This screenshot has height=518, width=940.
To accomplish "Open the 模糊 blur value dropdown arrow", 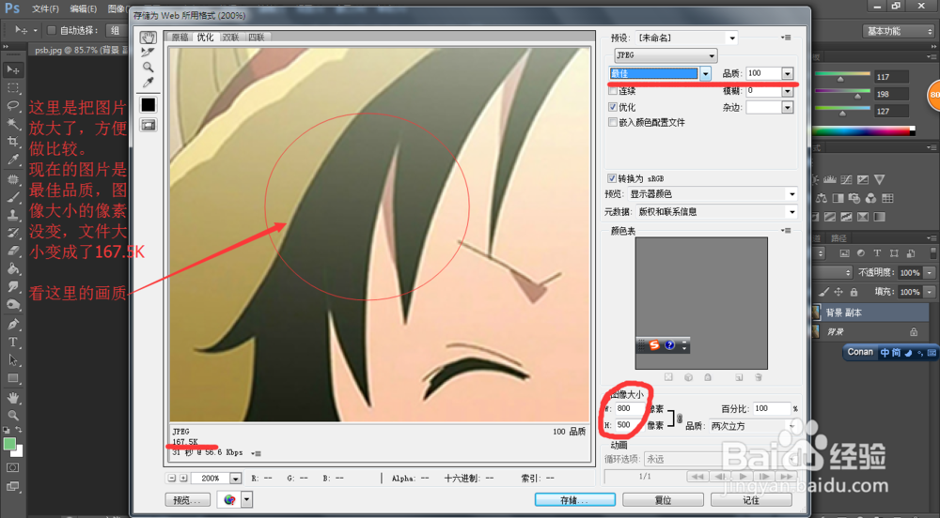I will [787, 91].
